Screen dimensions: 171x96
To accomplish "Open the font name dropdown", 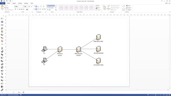I will [23, 6].
